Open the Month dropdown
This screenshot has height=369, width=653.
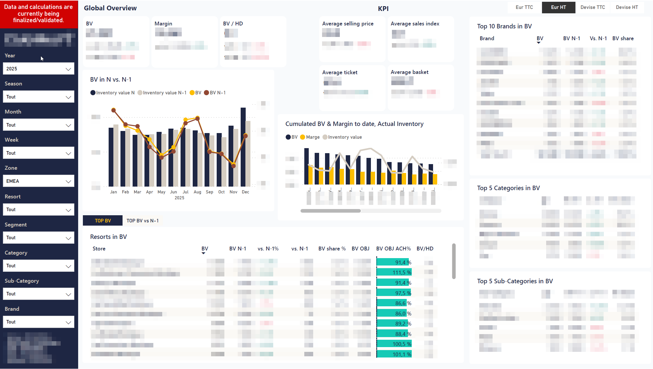coord(38,124)
